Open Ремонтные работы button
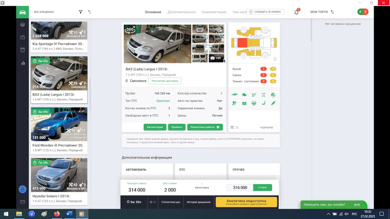This screenshot has height=219, width=390. 205,127
